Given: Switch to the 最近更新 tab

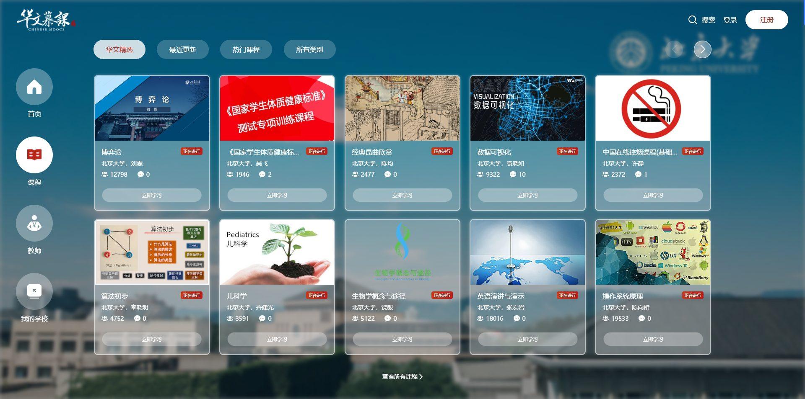Looking at the screenshot, I should [x=182, y=49].
